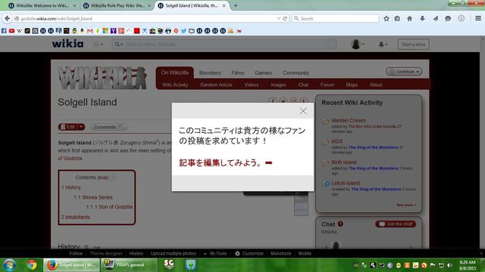This screenshot has height=272, width=485.
Task: Open Gmail bookmark in bookmarks toolbar
Action: [89, 31]
